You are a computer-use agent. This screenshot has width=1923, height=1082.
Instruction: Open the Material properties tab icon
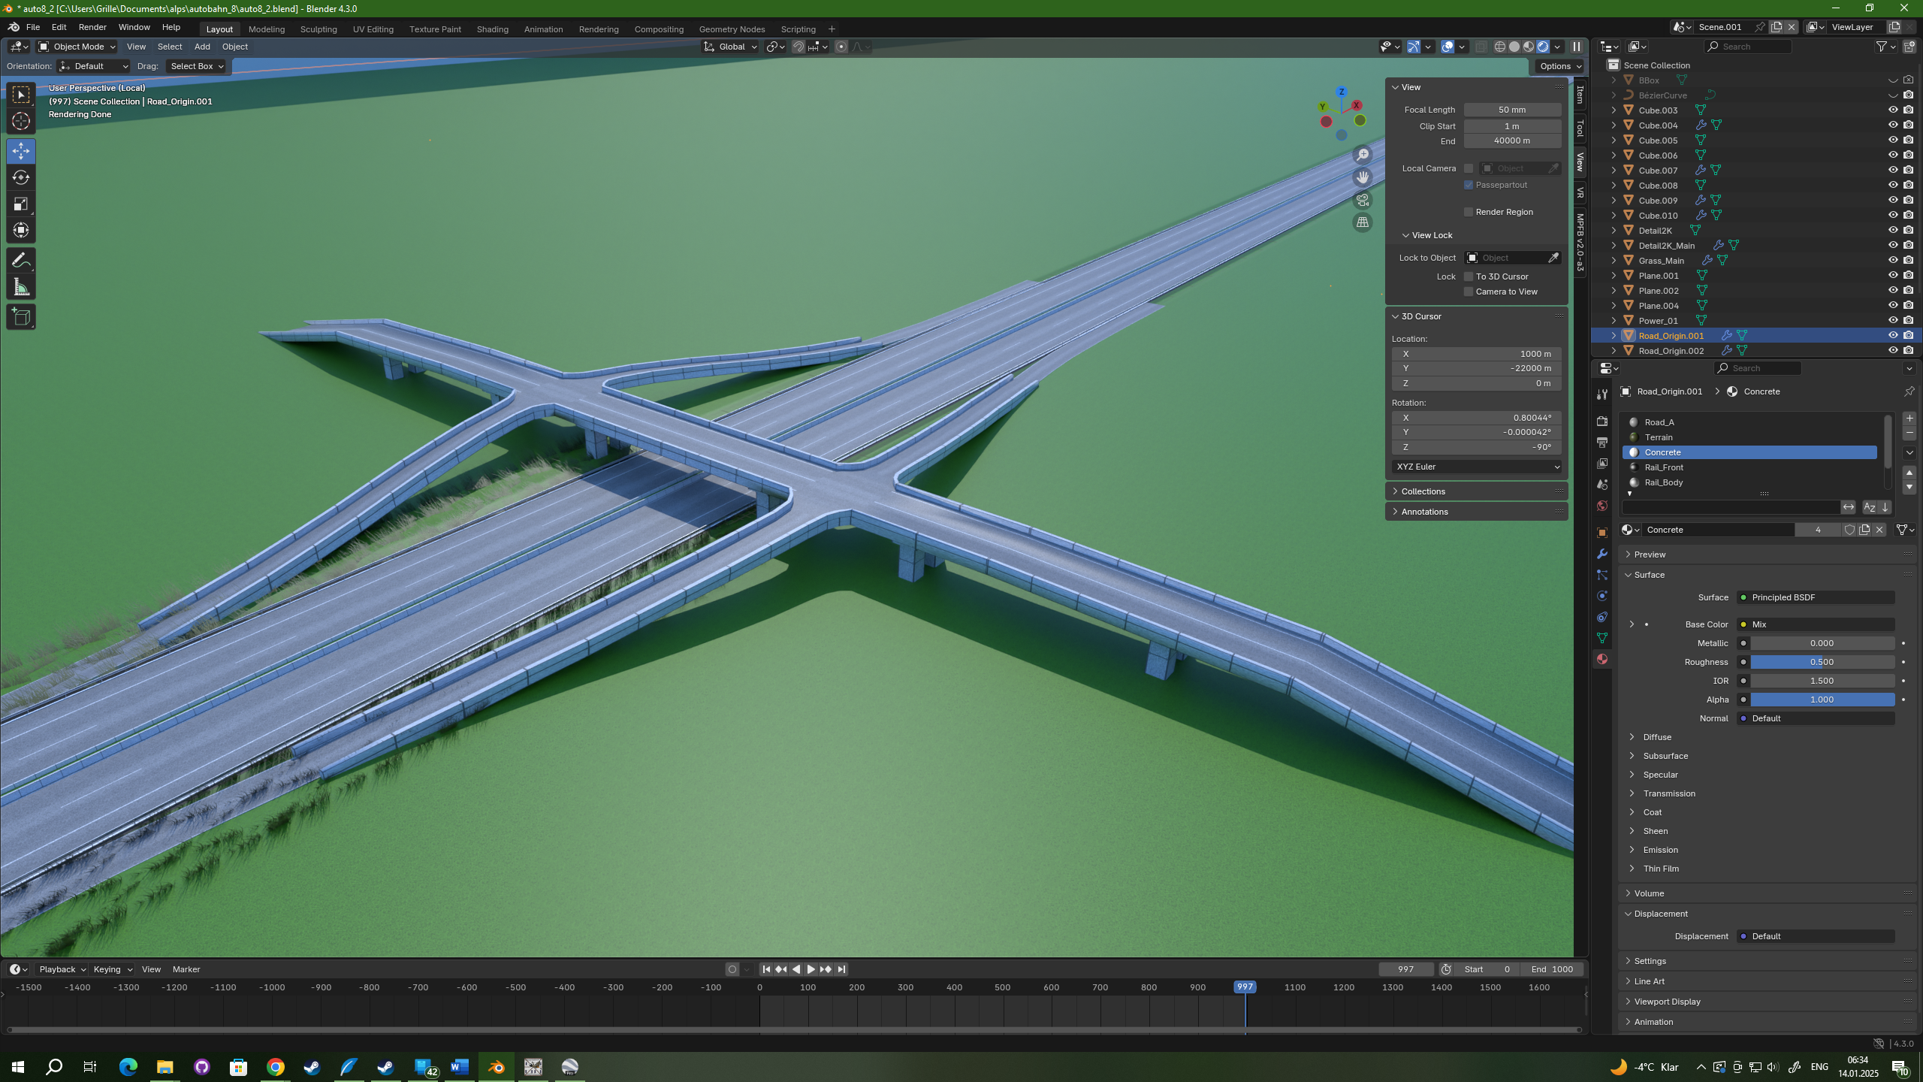click(1602, 659)
